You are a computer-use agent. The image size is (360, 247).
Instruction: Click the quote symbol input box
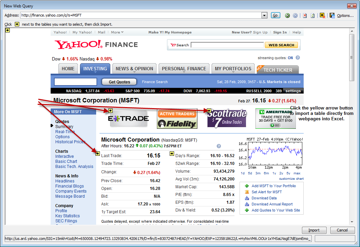75,82
